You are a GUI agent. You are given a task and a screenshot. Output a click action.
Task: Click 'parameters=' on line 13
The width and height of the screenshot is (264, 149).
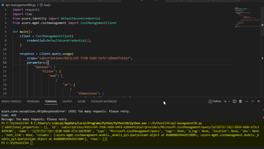click(37, 63)
